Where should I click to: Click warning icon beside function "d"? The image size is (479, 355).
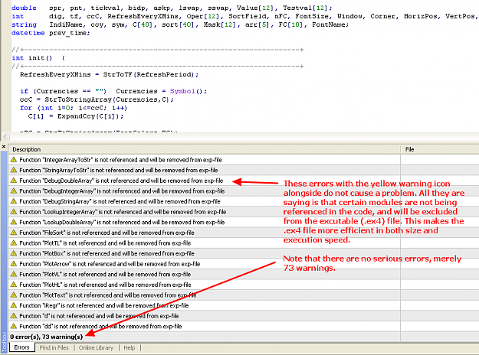pos(14,315)
